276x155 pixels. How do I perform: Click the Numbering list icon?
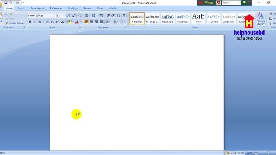click(x=94, y=15)
